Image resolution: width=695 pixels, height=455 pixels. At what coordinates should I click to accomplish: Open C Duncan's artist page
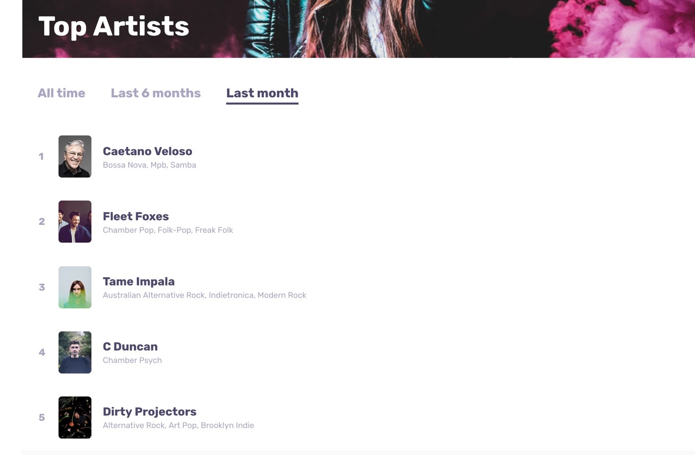click(130, 347)
